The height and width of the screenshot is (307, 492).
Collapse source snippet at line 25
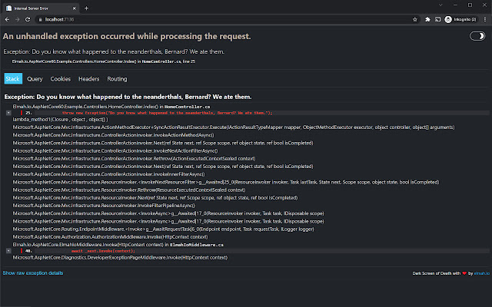(8, 112)
